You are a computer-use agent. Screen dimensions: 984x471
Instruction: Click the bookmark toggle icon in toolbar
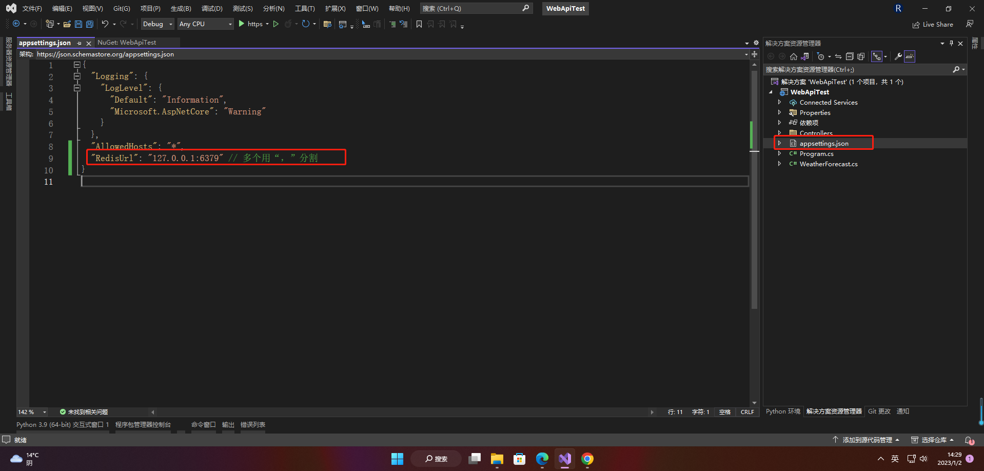point(419,24)
